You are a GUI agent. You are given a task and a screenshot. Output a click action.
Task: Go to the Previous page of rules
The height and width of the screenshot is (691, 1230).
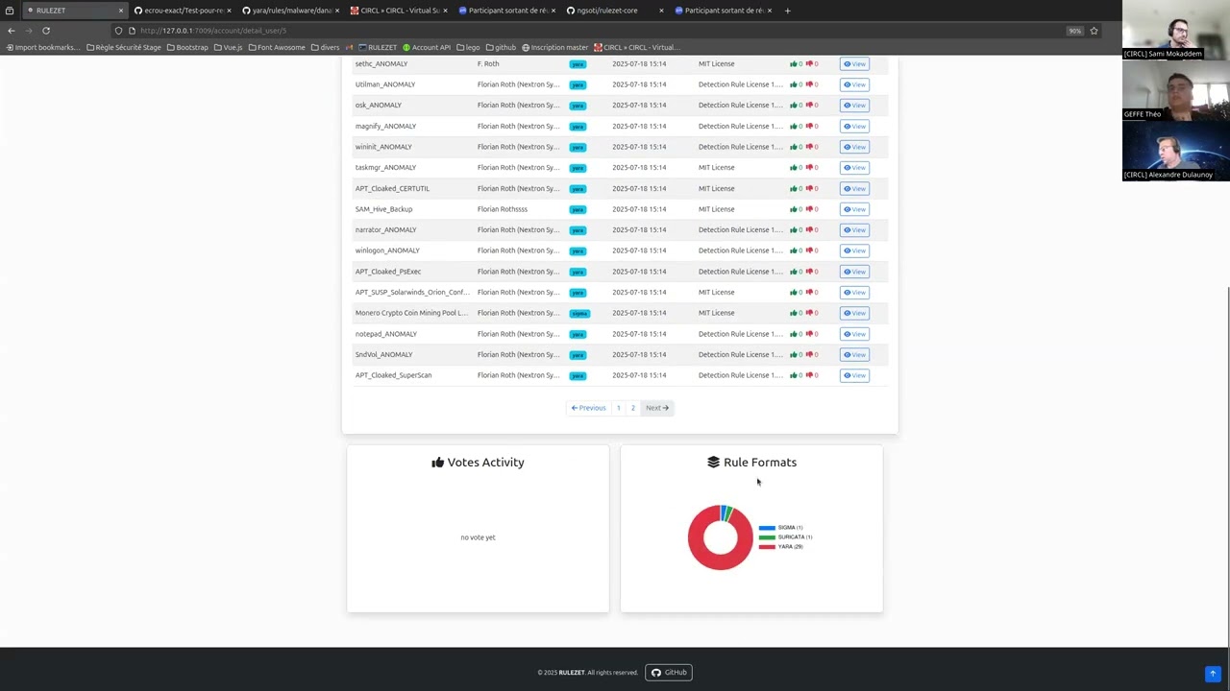[x=589, y=408]
